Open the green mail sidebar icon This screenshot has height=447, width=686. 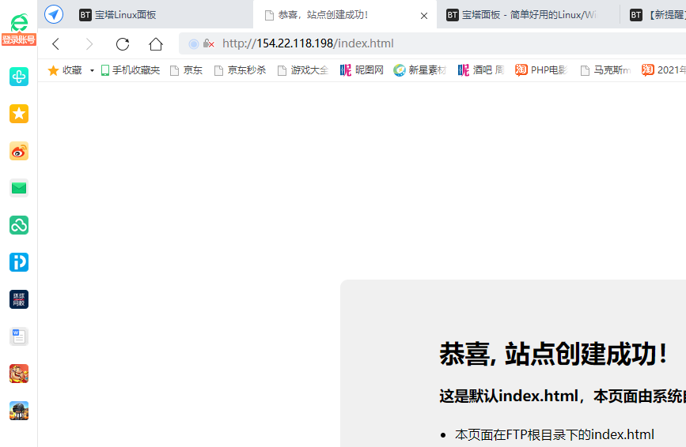pyautogui.click(x=19, y=188)
